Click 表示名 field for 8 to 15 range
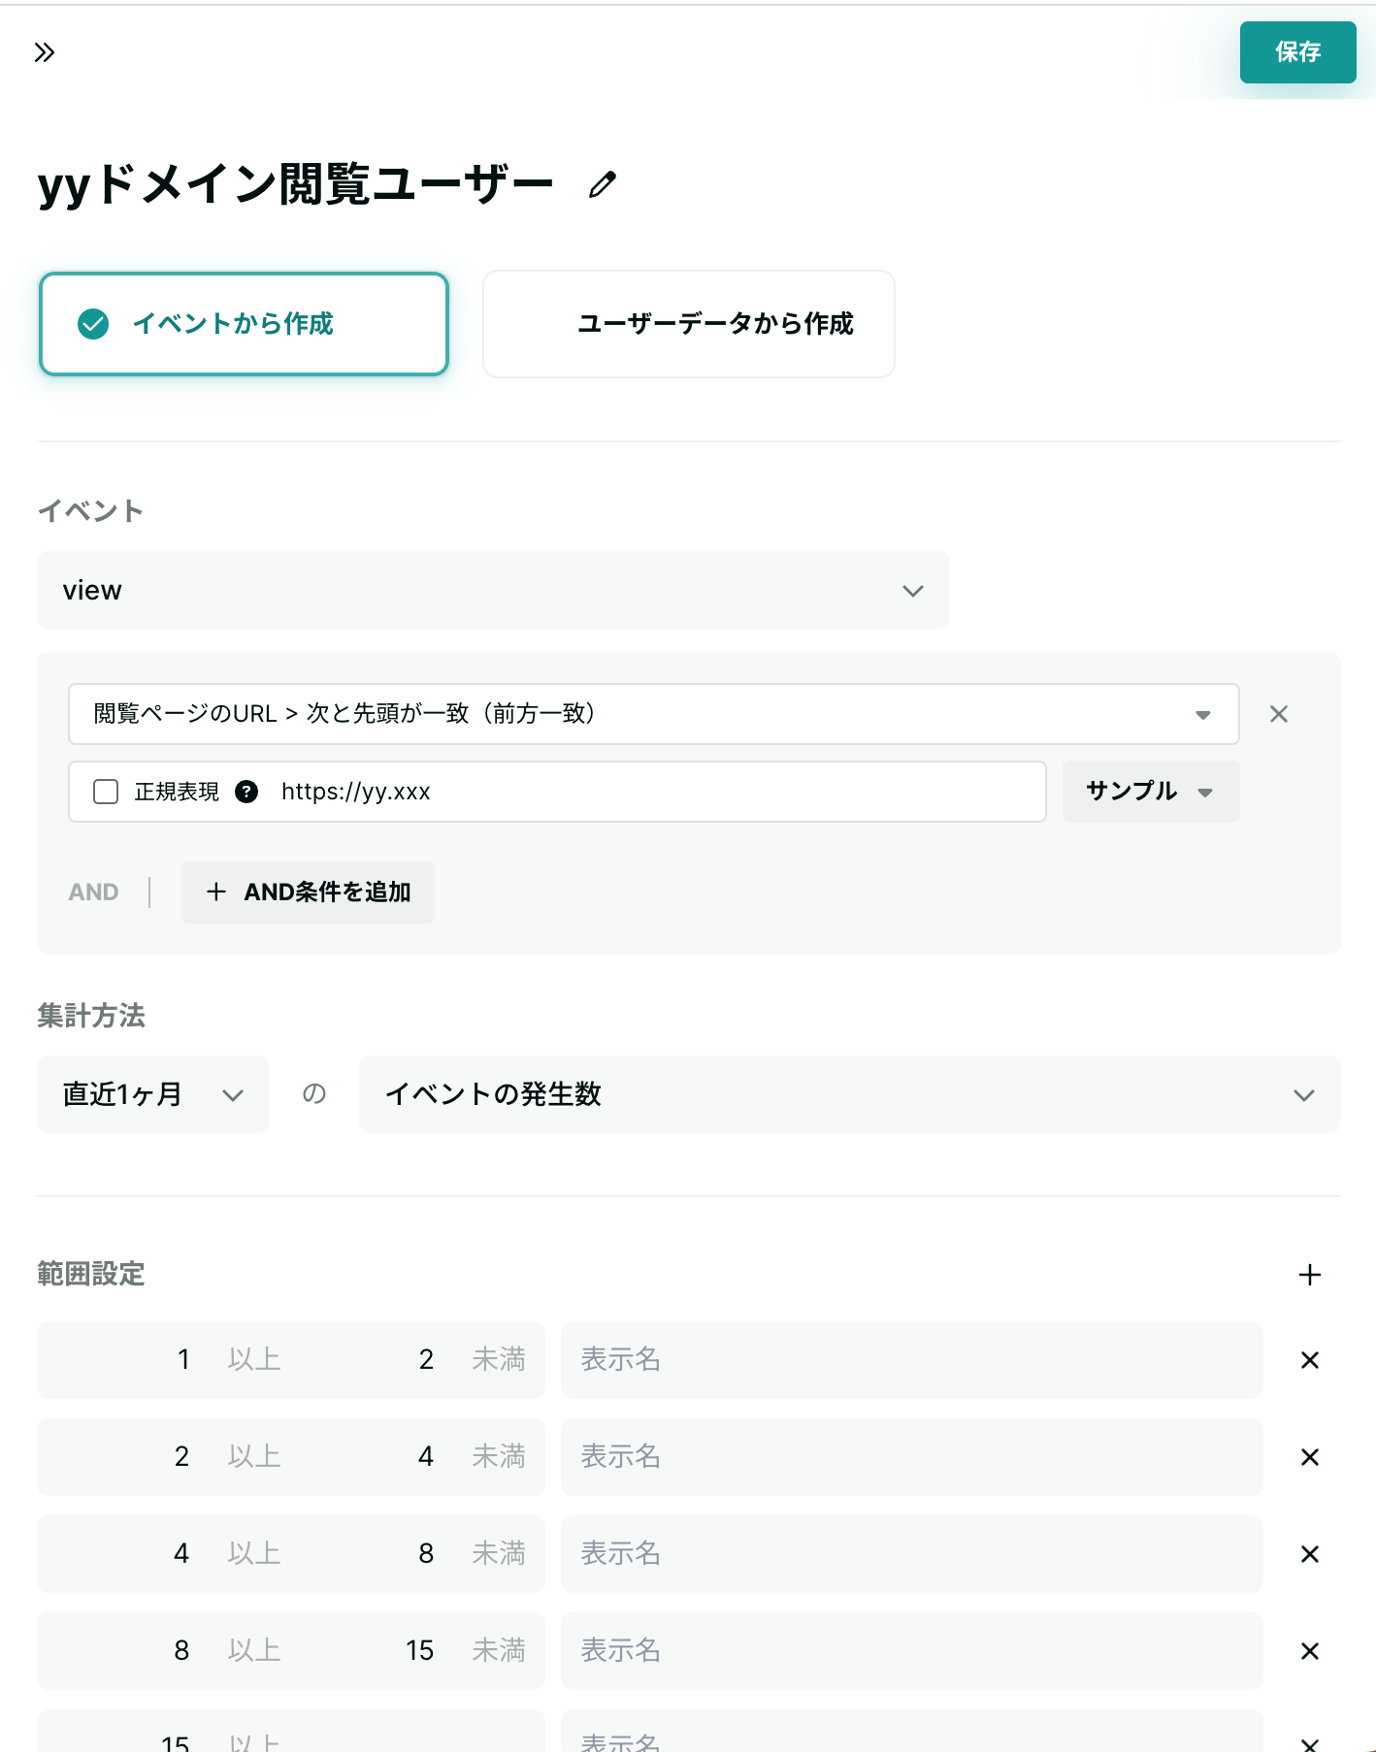This screenshot has height=1752, width=1376. pos(912,1651)
